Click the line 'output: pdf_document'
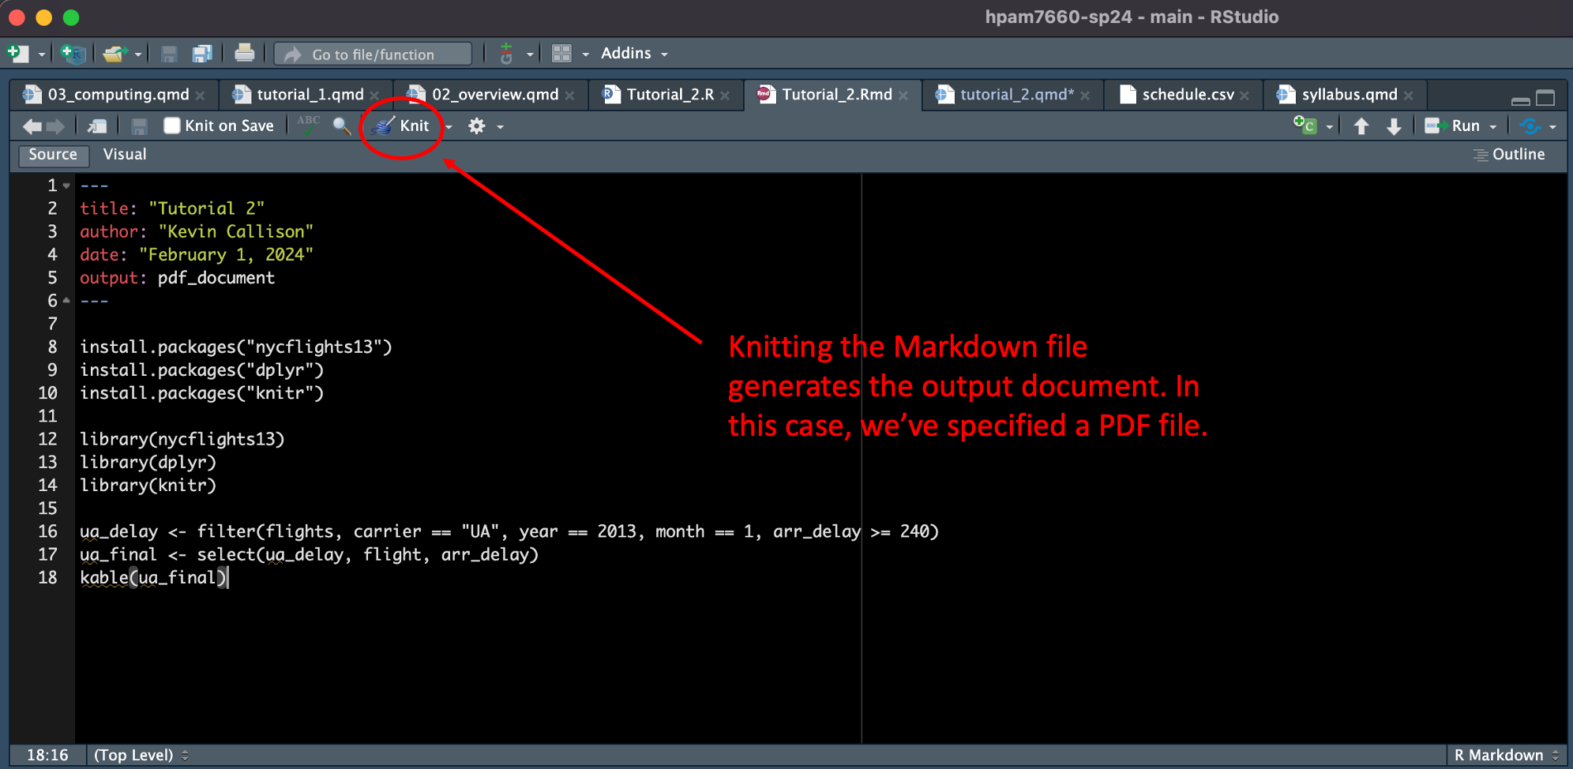Image resolution: width=1573 pixels, height=769 pixels. [177, 278]
